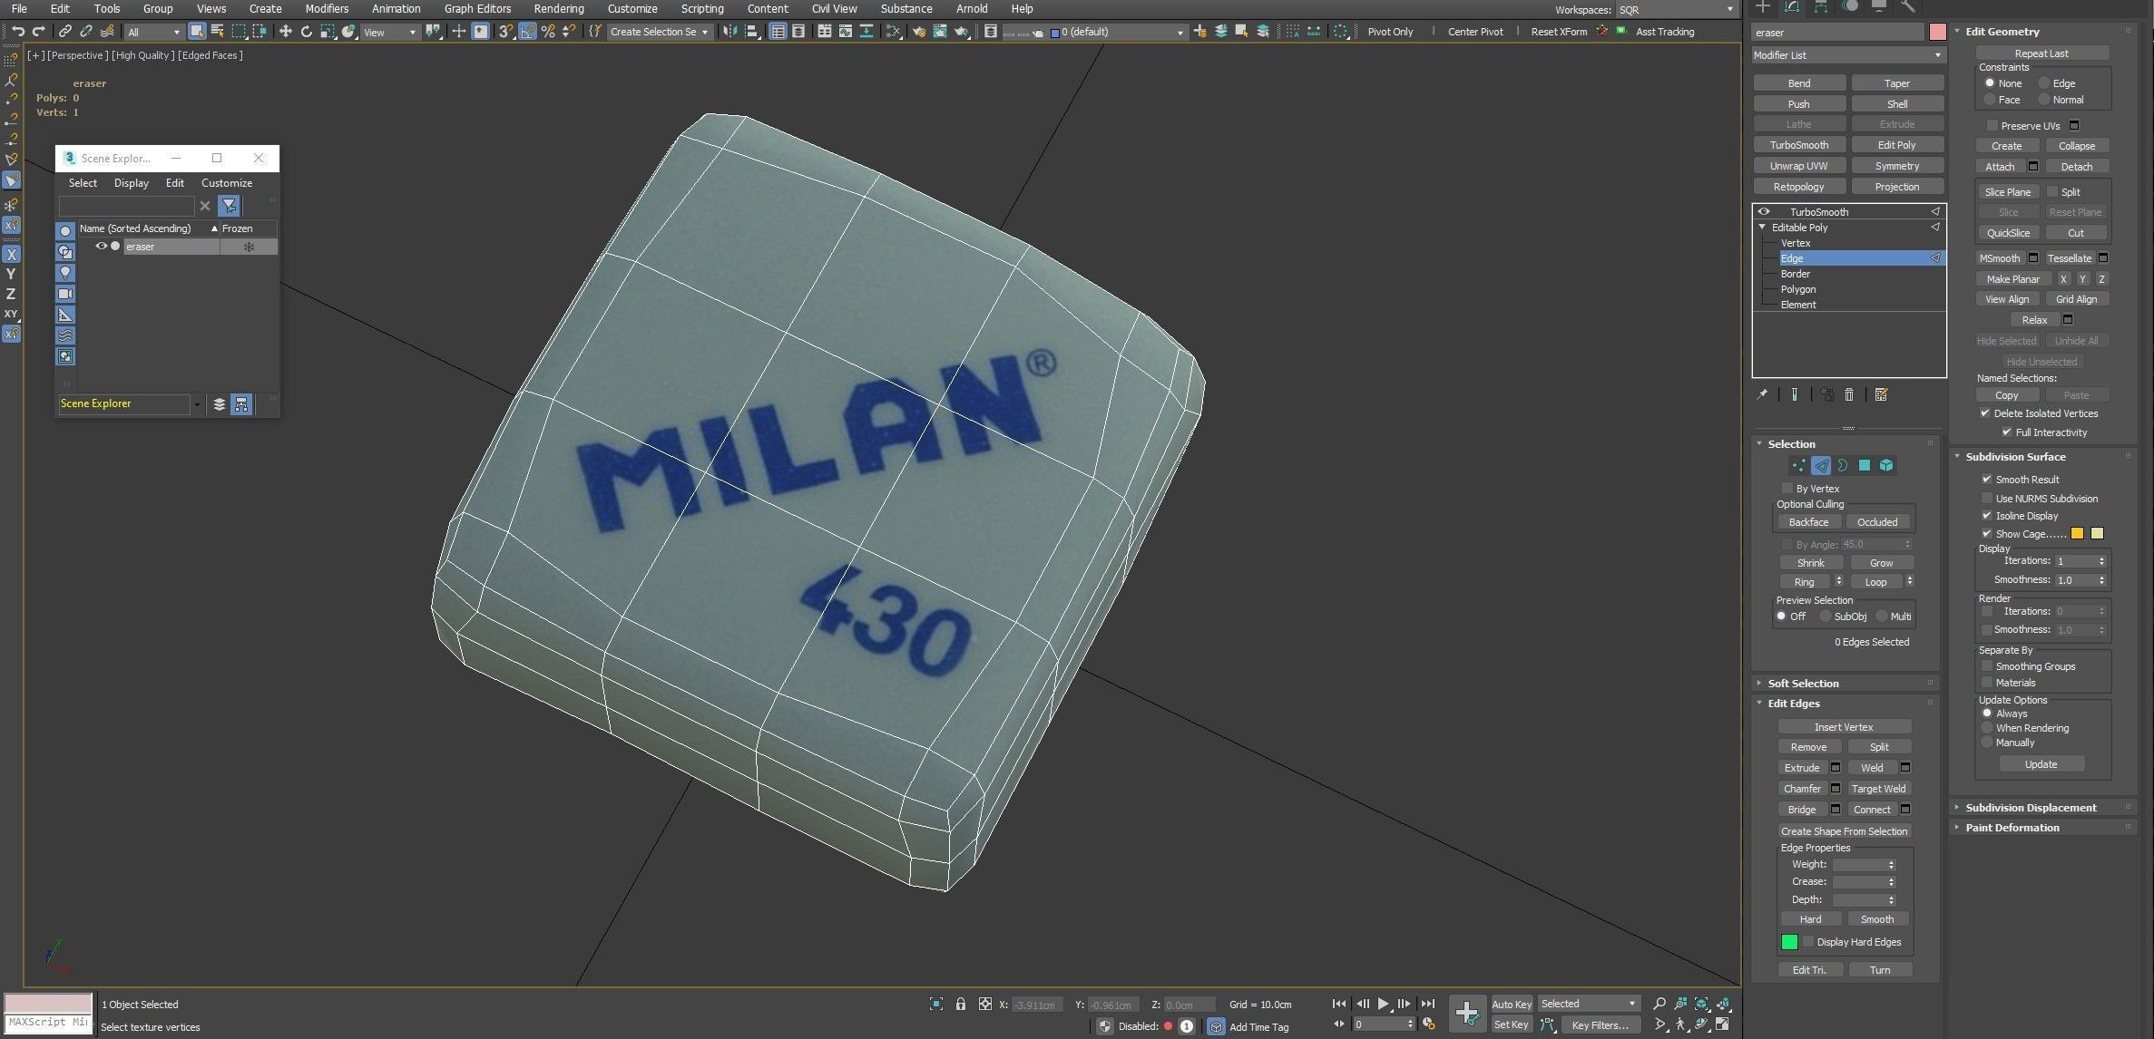Toggle TurboSmooth modifier eye icon
Viewport: 2154px width, 1039px height.
click(1764, 211)
